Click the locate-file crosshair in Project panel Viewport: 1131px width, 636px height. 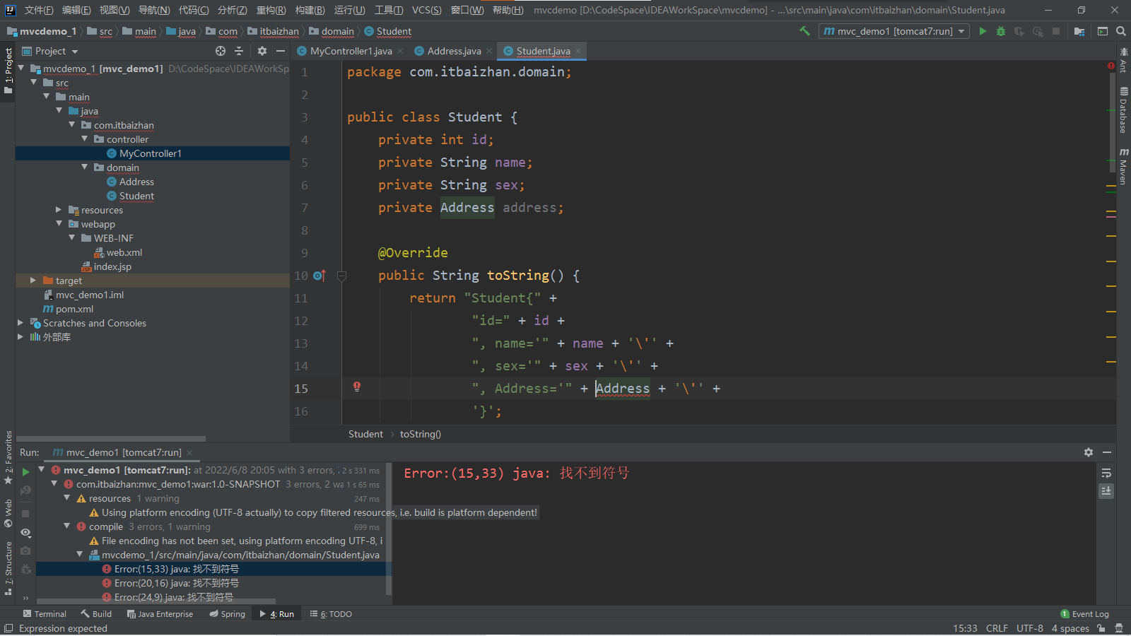coord(221,51)
